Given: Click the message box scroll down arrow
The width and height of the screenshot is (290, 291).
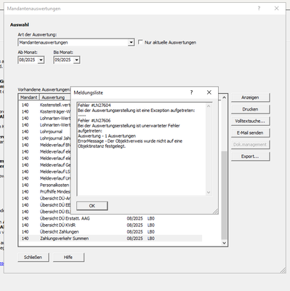Looking at the screenshot, I should (209, 192).
